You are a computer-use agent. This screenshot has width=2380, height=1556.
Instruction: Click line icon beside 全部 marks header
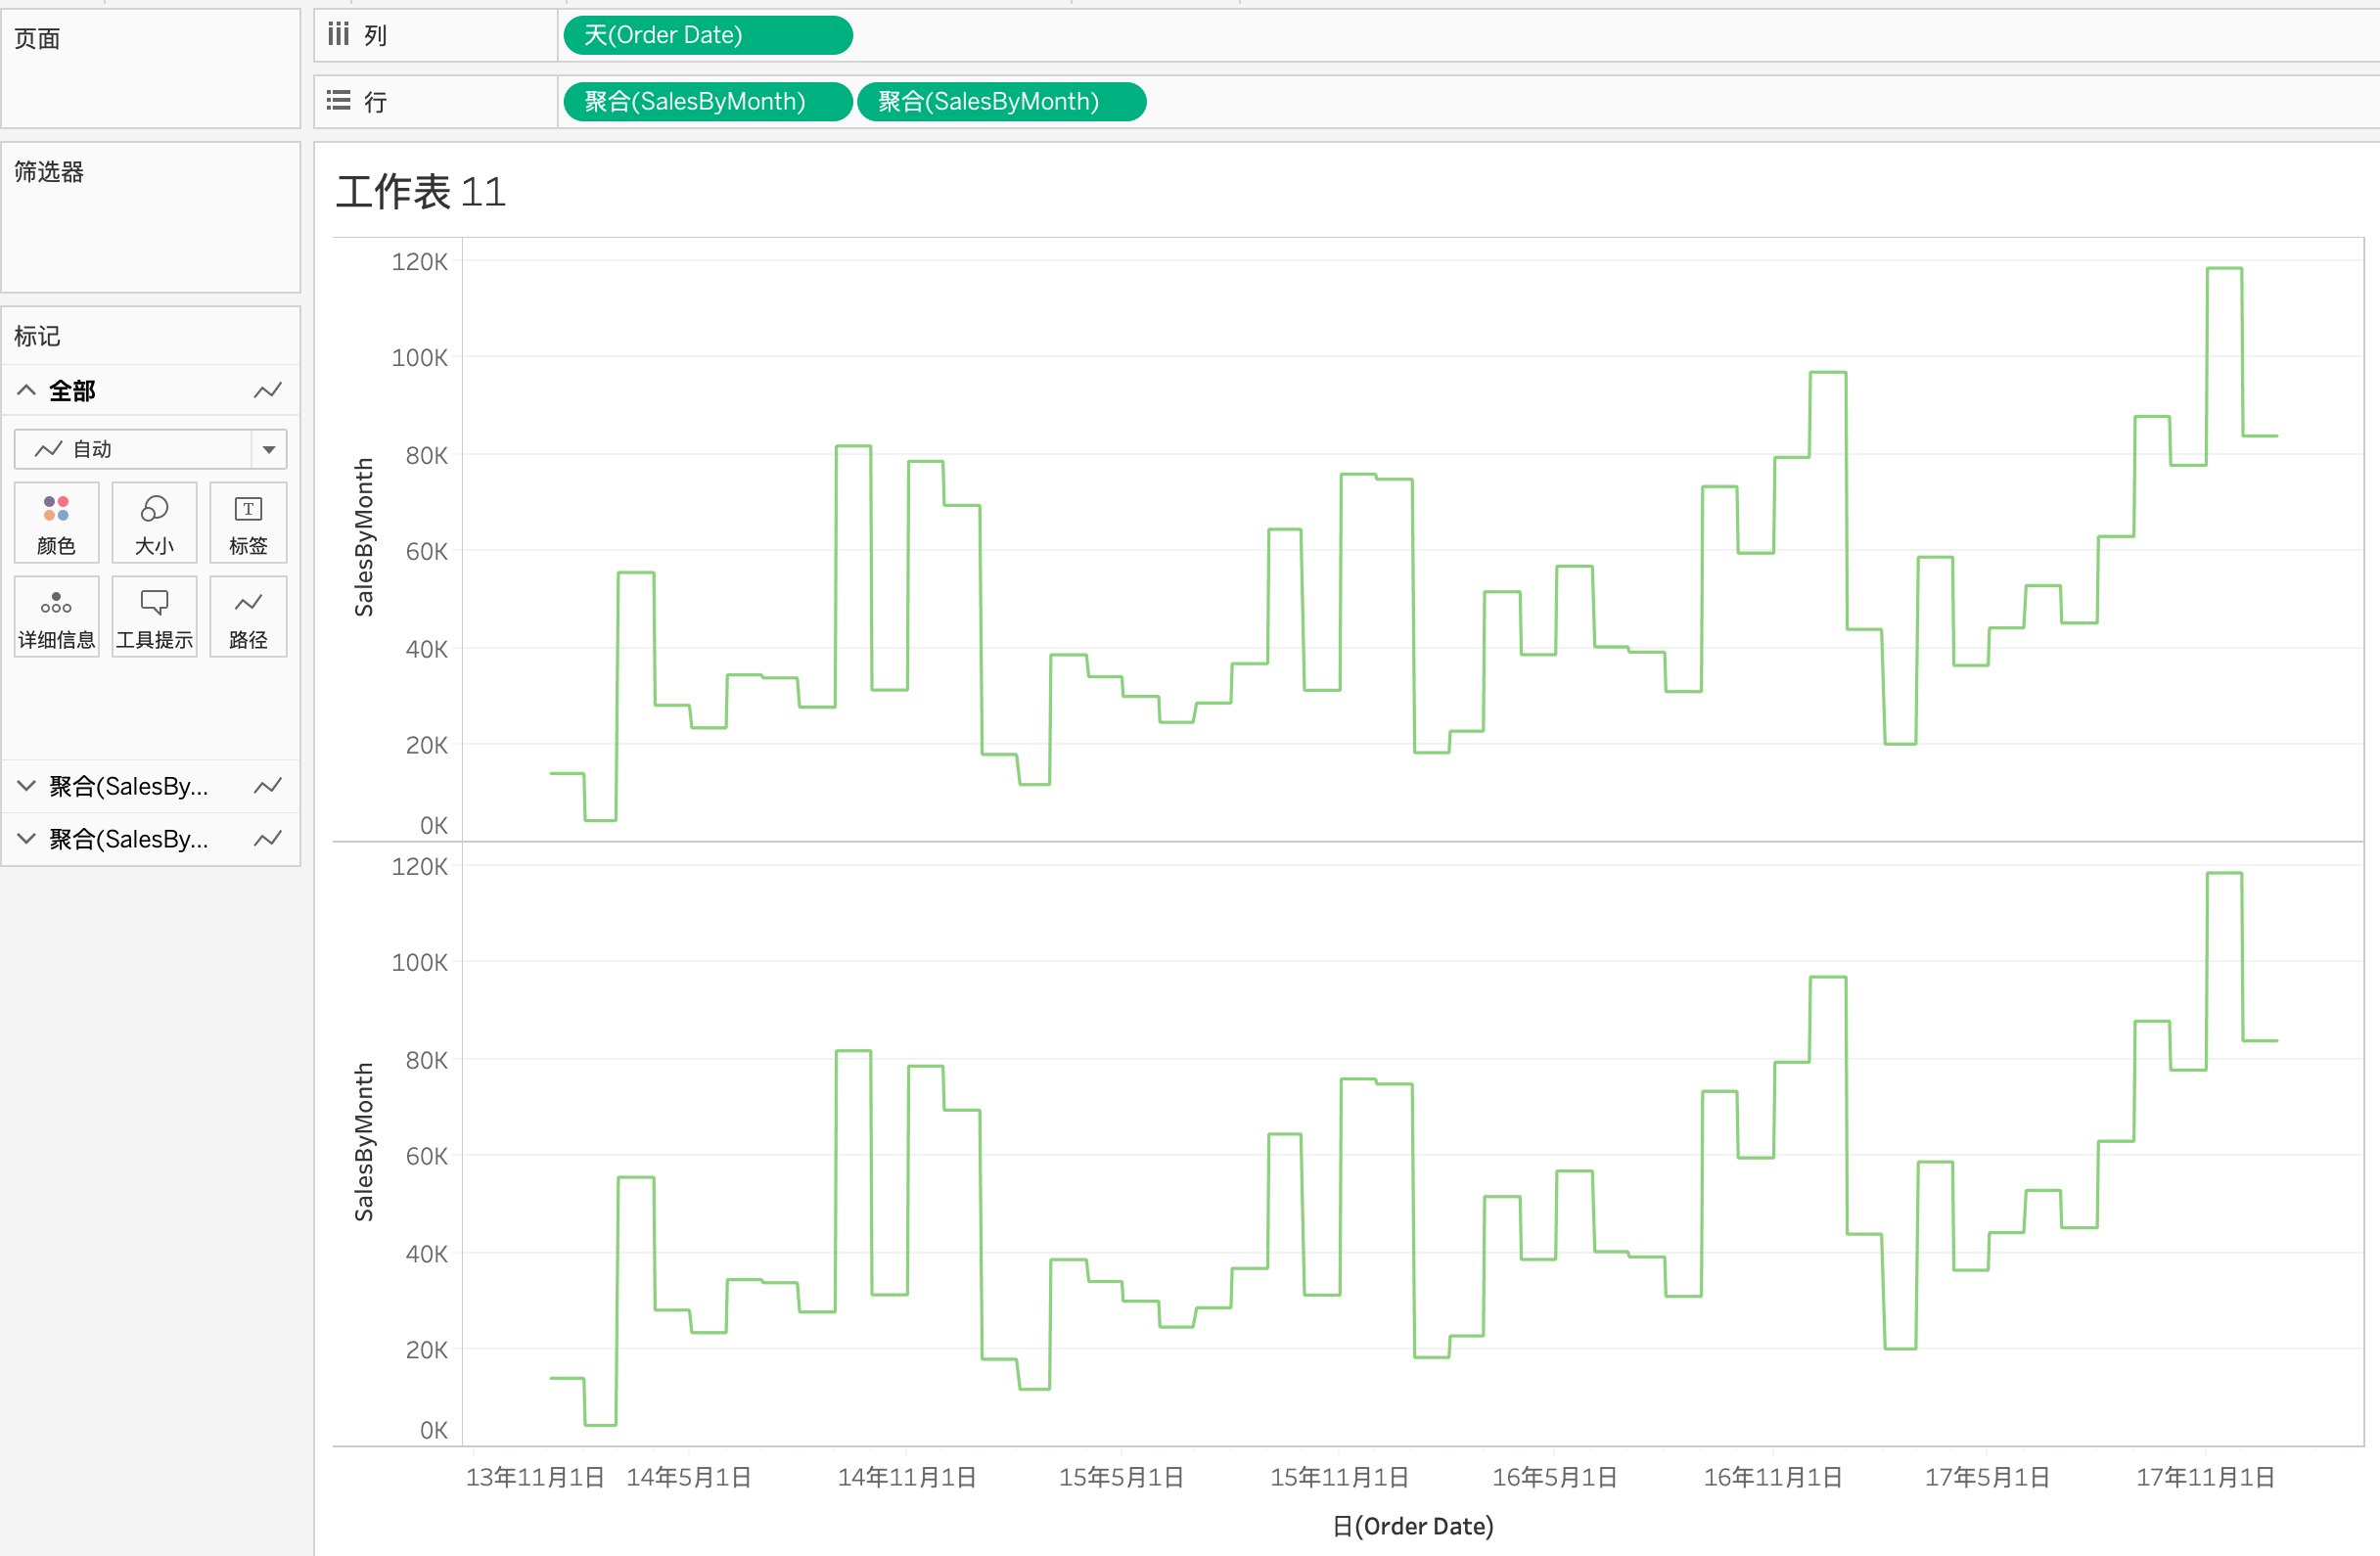pos(267,391)
